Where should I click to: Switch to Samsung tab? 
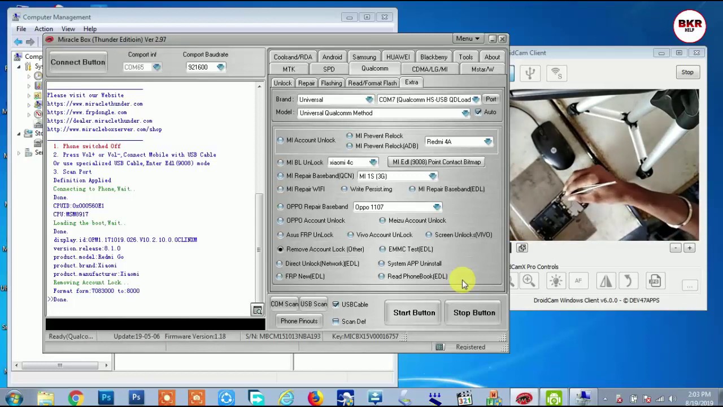pyautogui.click(x=364, y=57)
